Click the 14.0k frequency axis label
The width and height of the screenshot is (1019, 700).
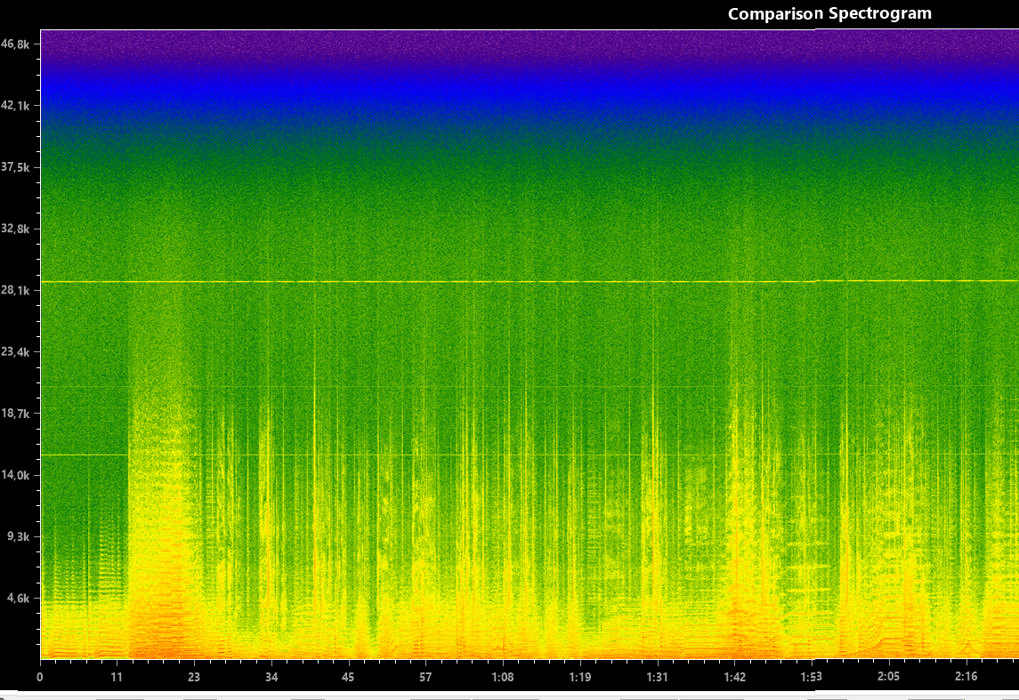tap(18, 475)
